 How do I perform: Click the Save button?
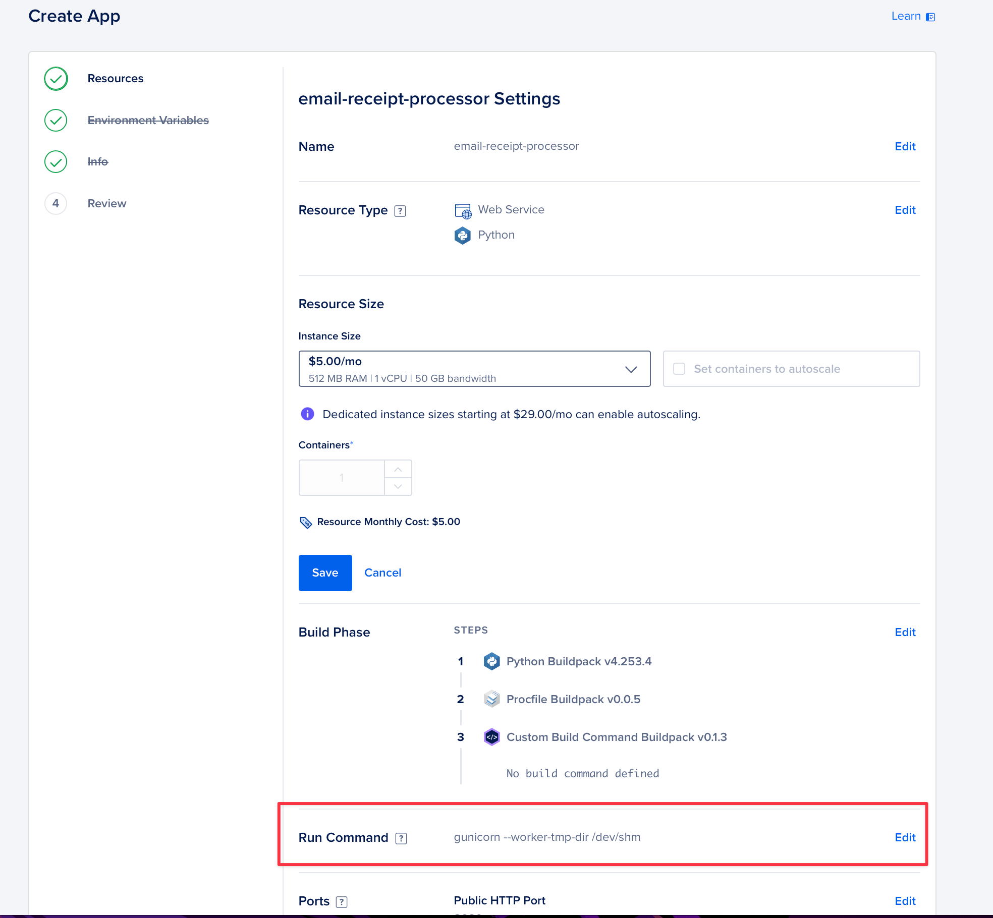pyautogui.click(x=325, y=573)
